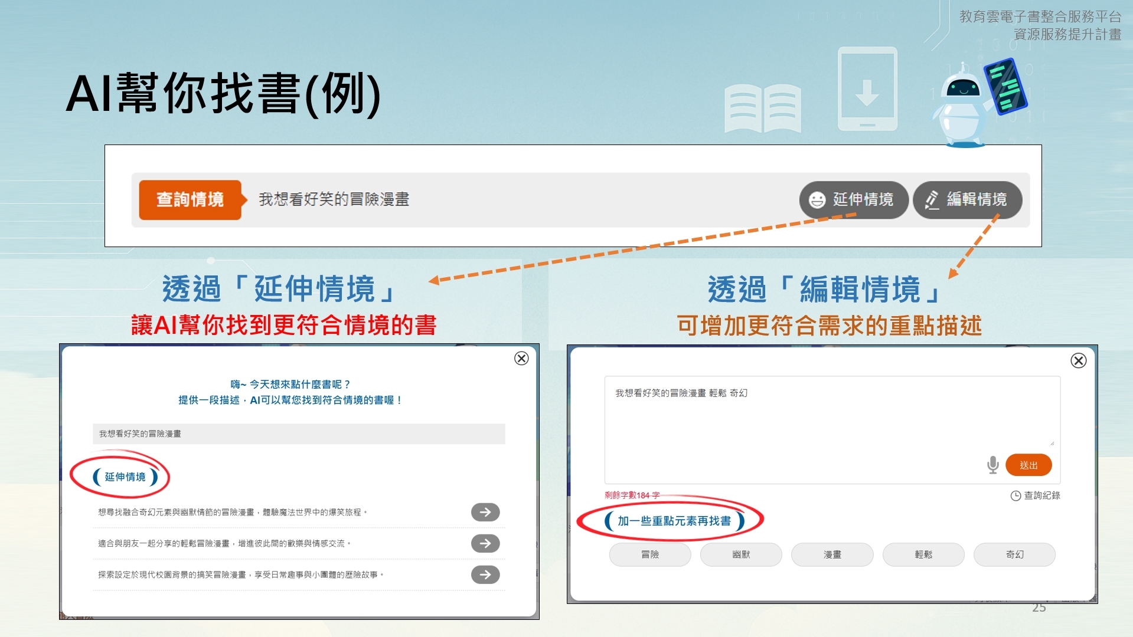Click arrow beside the 現代校園 suggestion
Image resolution: width=1133 pixels, height=637 pixels.
[x=485, y=574]
